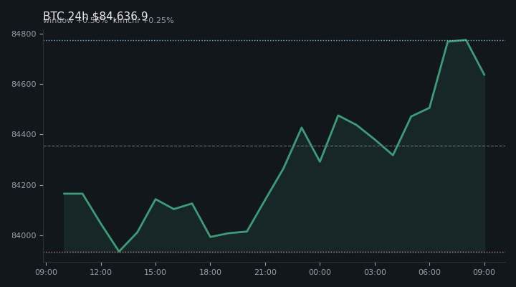Click the x-axis label 15:00
Viewport: 516px width, 287px height.
pyautogui.click(x=156, y=272)
